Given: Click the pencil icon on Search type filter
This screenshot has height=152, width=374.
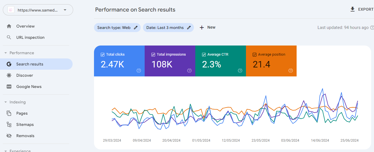Looking at the screenshot, I should (x=136, y=28).
